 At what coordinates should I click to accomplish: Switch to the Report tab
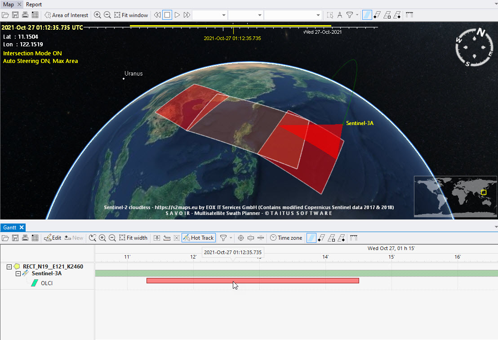(34, 4)
